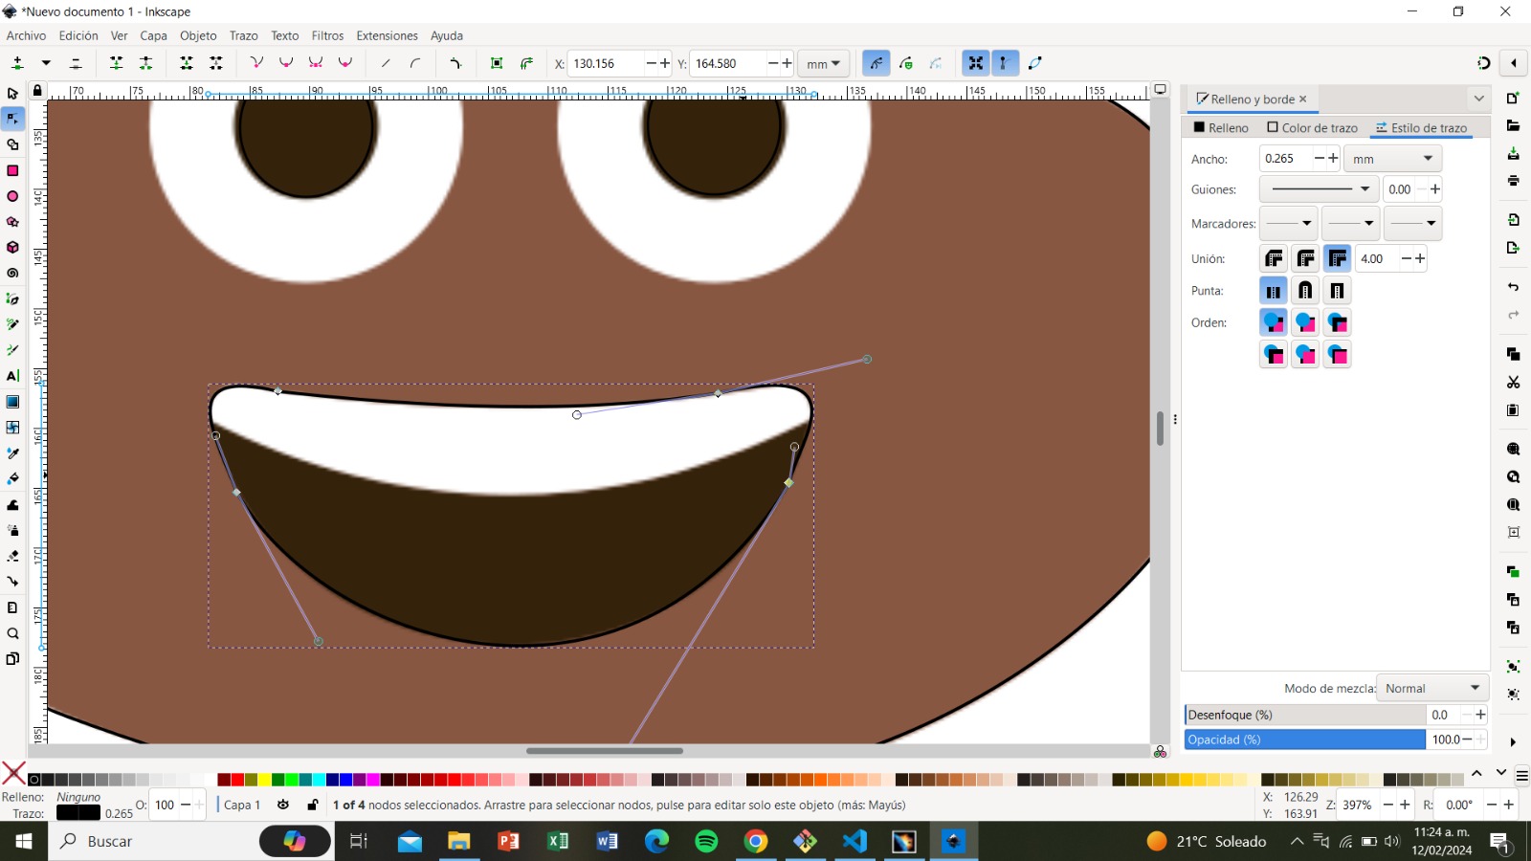Toggle layer visibility eye for Capa 1
This screenshot has height=861, width=1531.
[283, 805]
